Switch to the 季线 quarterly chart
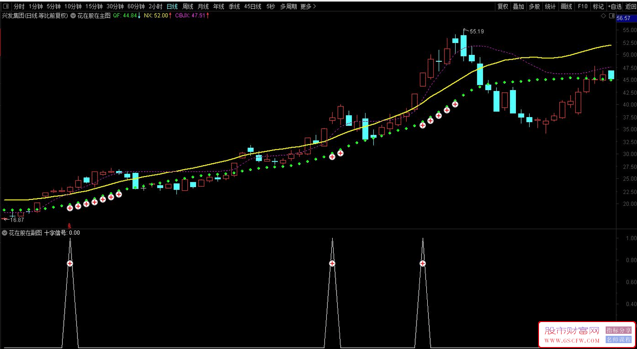637x349 pixels. [234, 6]
